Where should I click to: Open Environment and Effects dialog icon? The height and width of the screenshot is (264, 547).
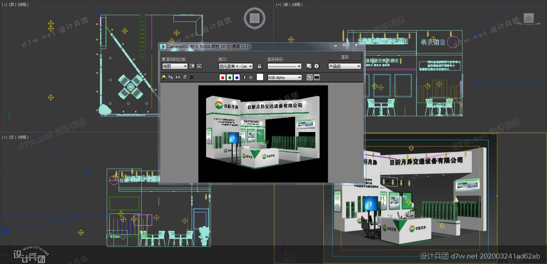pyautogui.click(x=317, y=66)
